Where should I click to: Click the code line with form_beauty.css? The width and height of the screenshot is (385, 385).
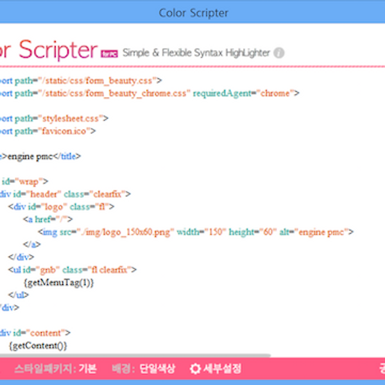point(81,81)
